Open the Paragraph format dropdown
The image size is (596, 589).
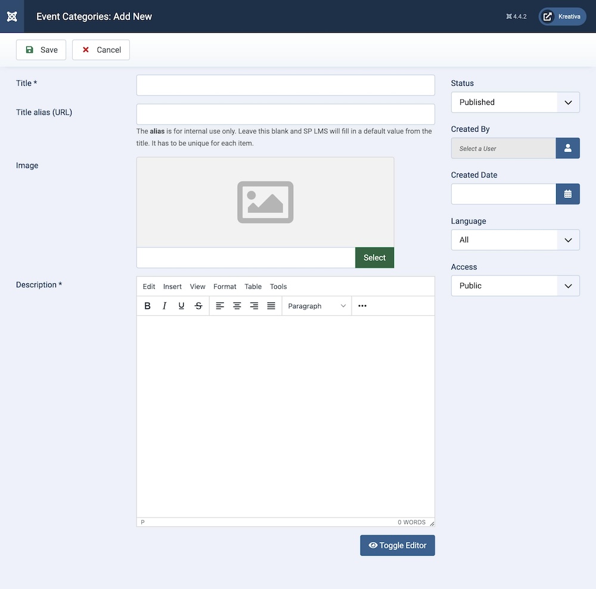[x=316, y=306]
